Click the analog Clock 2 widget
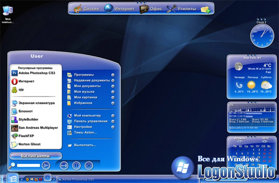The height and width of the screenshot is (183, 279). point(262,36)
